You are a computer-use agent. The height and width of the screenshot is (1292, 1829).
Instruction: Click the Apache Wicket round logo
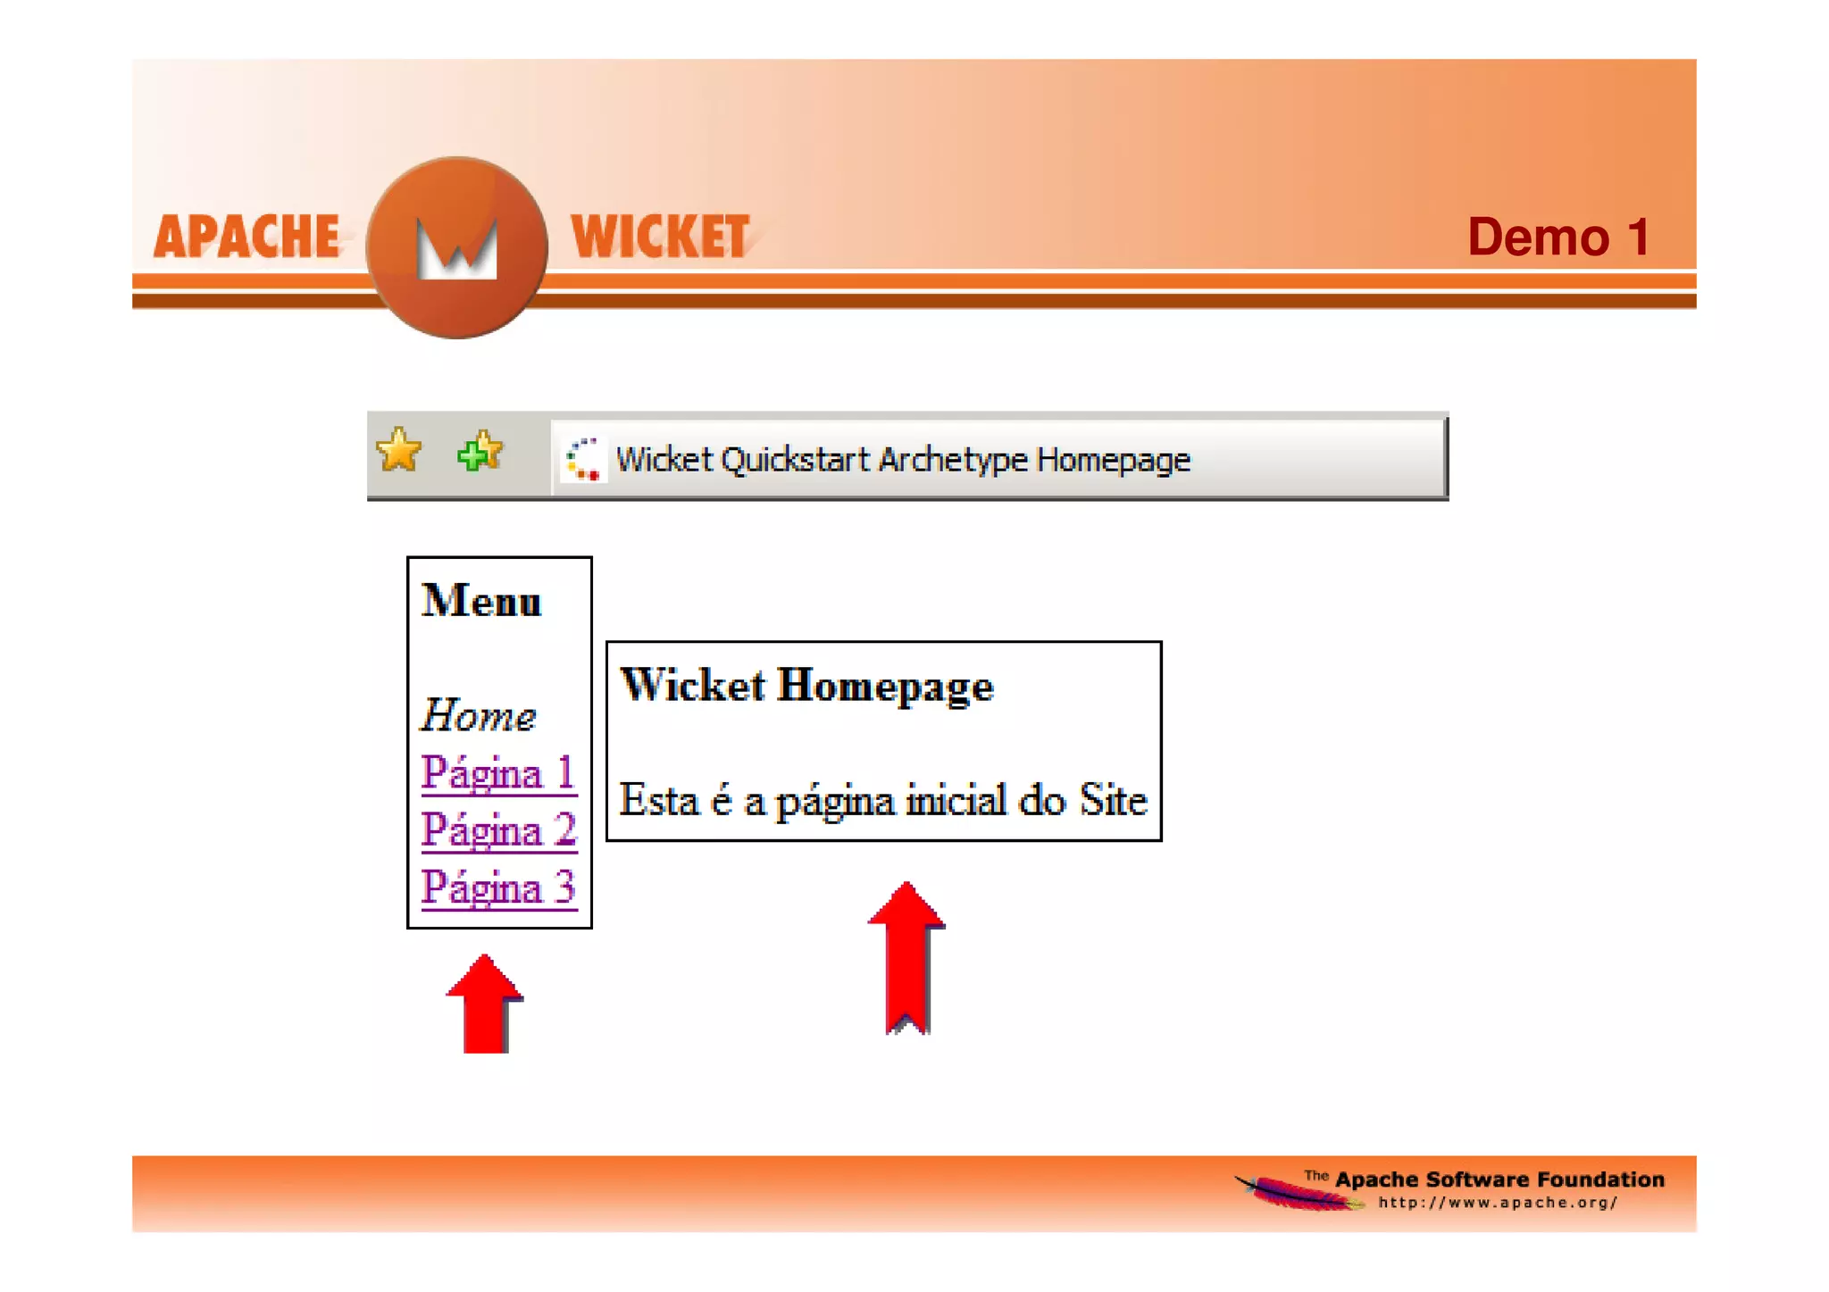457,247
